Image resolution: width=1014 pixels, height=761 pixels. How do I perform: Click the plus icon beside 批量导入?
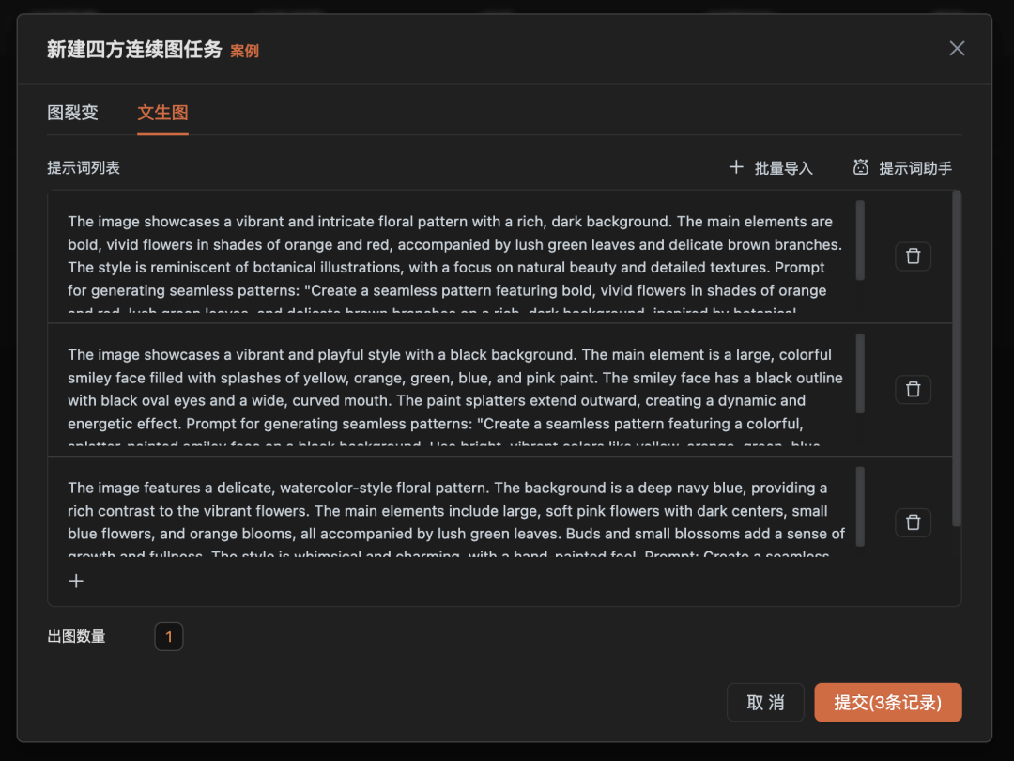coord(736,166)
